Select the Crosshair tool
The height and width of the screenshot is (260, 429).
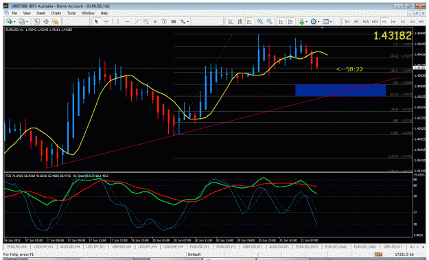[106, 21]
